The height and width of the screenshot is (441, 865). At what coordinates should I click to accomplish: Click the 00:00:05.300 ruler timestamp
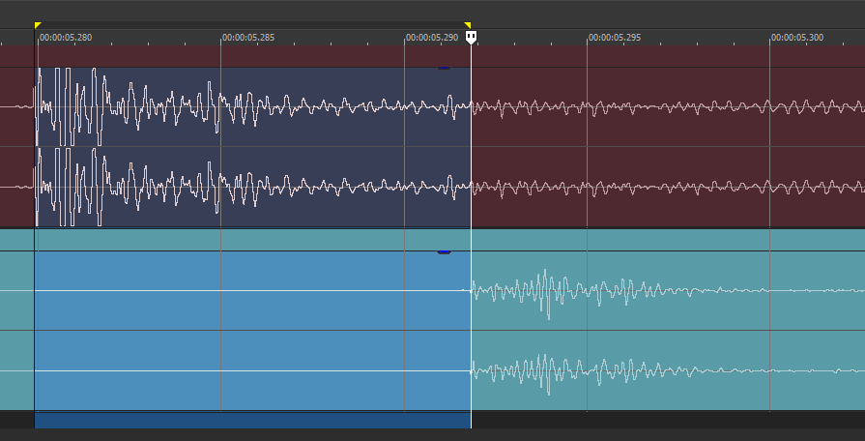pyautogui.click(x=797, y=38)
